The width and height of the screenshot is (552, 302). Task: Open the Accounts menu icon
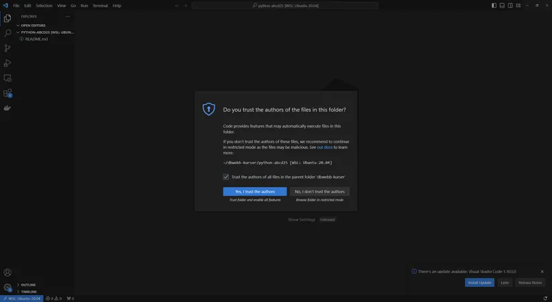(8, 272)
